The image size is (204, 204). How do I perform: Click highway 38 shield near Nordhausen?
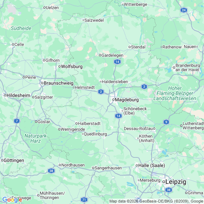point(51,171)
